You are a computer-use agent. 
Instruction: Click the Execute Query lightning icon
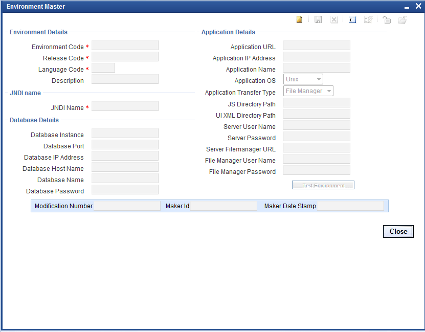(368, 19)
